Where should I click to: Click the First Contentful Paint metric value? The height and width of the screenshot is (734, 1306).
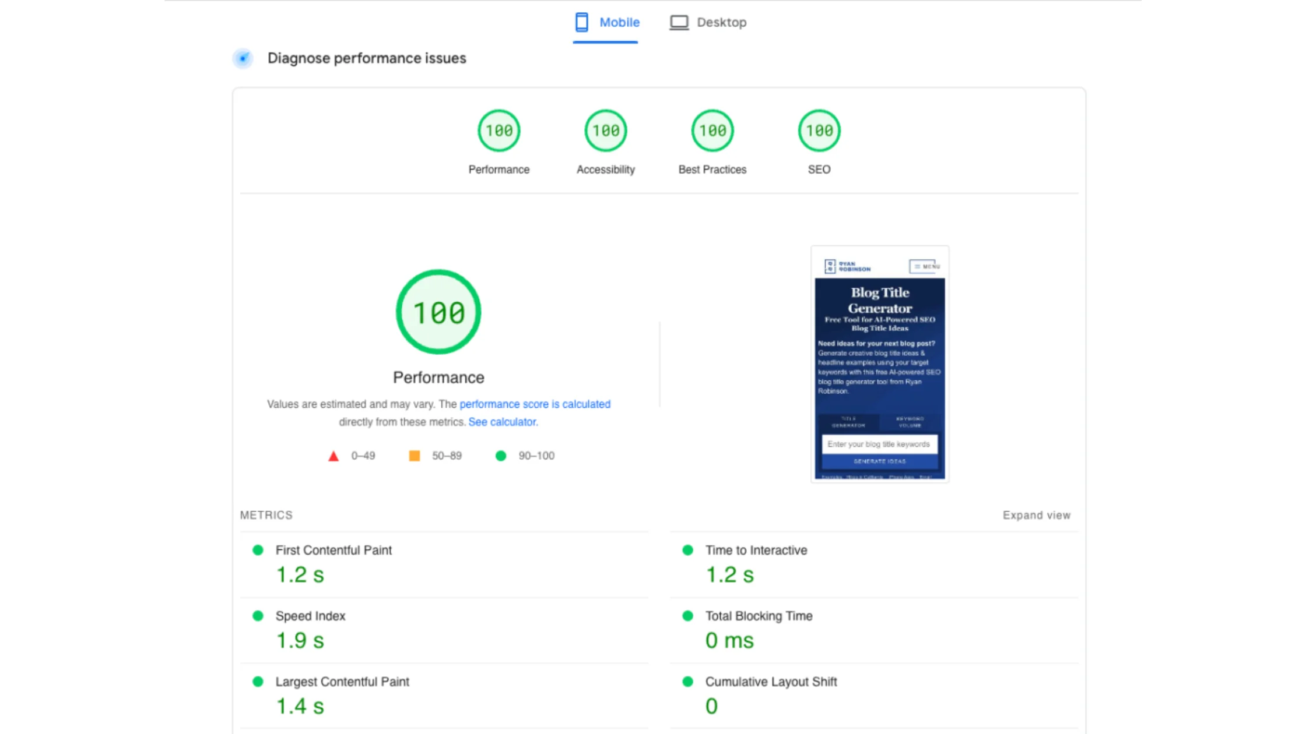point(300,574)
